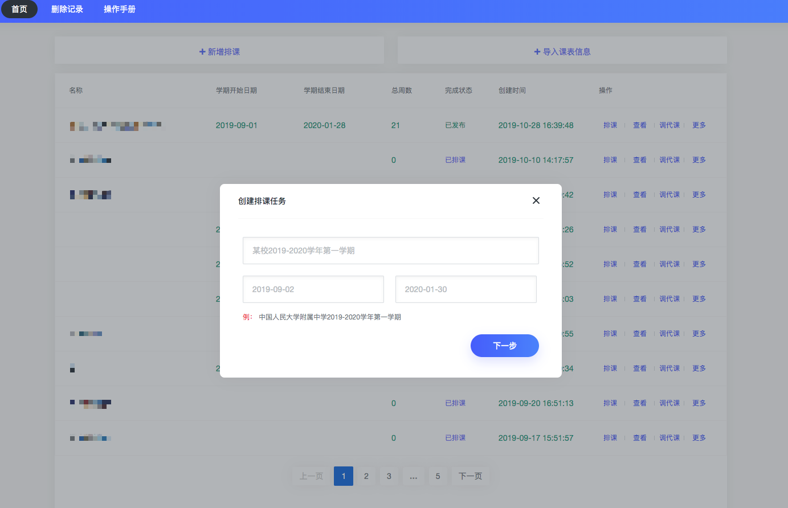Click the 上一页 pagination button
The height and width of the screenshot is (508, 788).
click(x=312, y=476)
